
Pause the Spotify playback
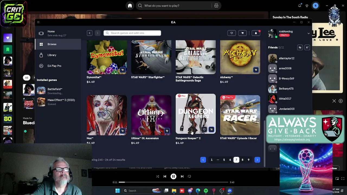(173, 176)
